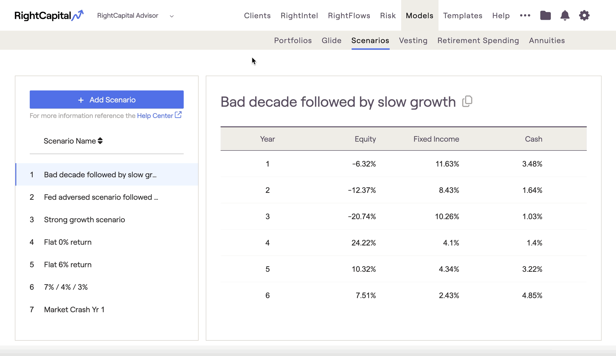Viewport: 616px width, 356px height.
Task: Click the RightCapital logo
Action: point(49,15)
